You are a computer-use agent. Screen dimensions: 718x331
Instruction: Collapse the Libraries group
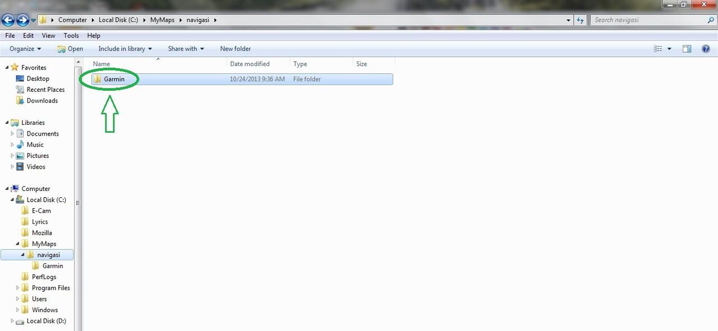pos(7,123)
